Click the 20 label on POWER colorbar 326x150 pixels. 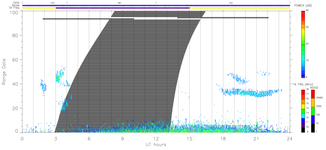[x=307, y=44]
